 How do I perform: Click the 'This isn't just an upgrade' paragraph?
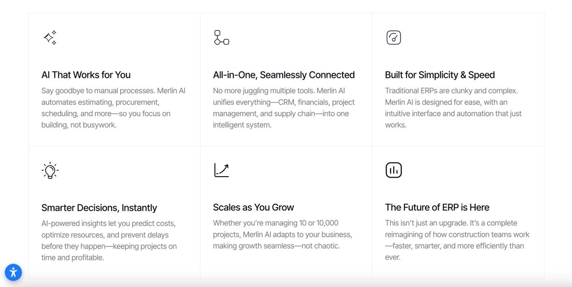click(457, 240)
